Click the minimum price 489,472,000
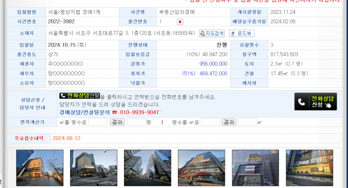Image resolution: width=348 pixels, height=188 pixels. pyautogui.click(x=213, y=74)
